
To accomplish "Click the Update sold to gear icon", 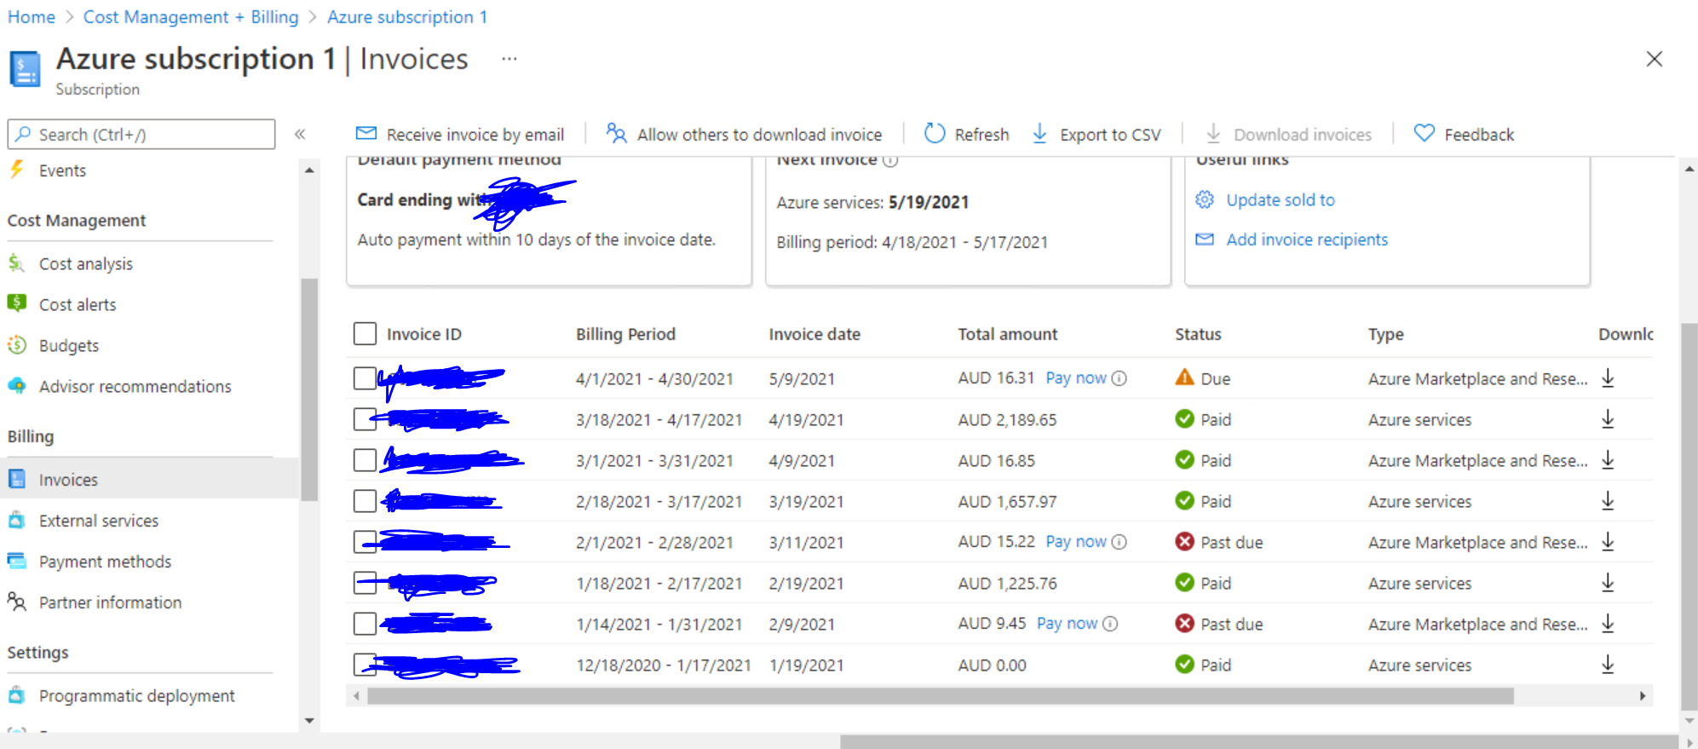I will point(1205,199).
